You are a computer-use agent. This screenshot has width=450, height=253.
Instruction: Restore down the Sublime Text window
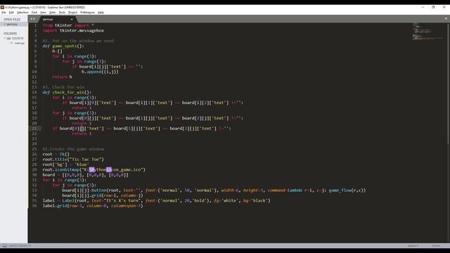[x=433, y=7]
